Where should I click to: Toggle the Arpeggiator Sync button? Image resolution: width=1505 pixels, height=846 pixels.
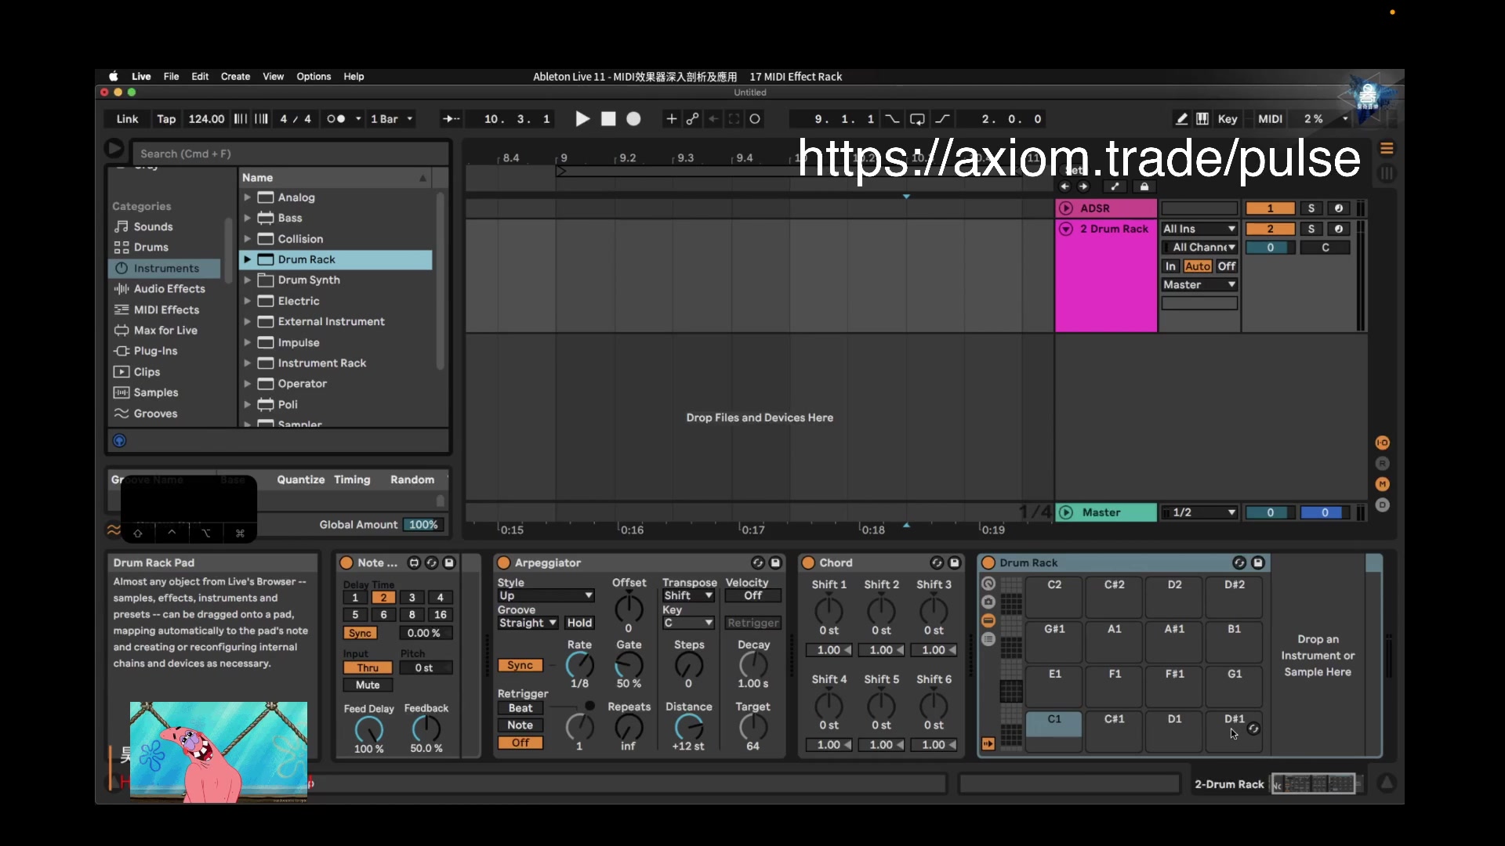pos(520,666)
